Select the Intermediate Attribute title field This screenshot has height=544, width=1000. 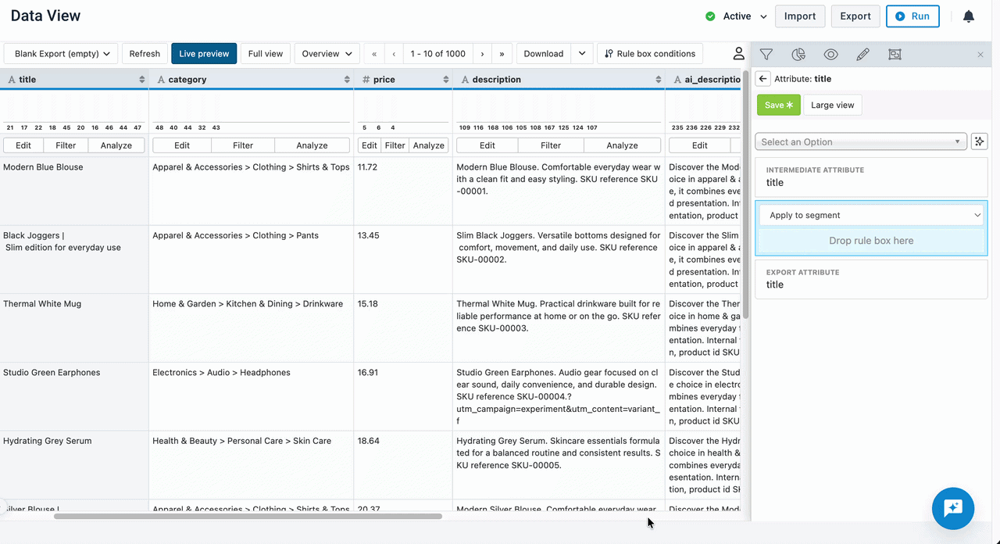pyautogui.click(x=871, y=177)
